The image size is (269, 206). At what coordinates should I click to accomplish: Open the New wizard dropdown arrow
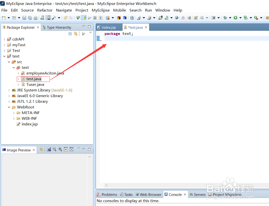[9, 18]
